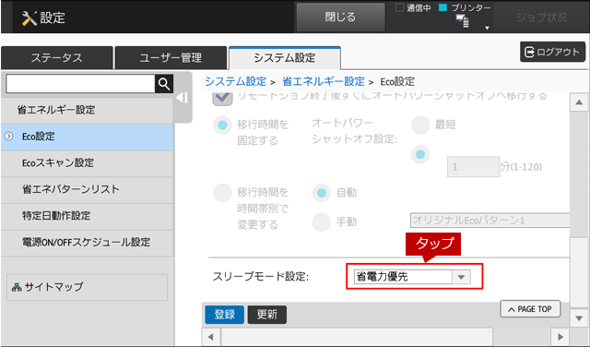The width and height of the screenshot is (590, 347).
Task: Select the 最短 radio option
Action: coord(420,126)
